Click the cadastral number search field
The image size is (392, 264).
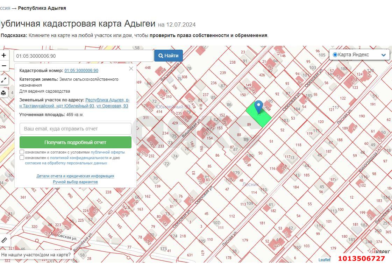(x=83, y=56)
